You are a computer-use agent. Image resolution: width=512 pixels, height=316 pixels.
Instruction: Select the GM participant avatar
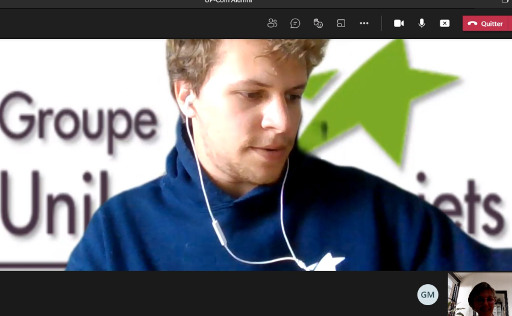coord(428,294)
